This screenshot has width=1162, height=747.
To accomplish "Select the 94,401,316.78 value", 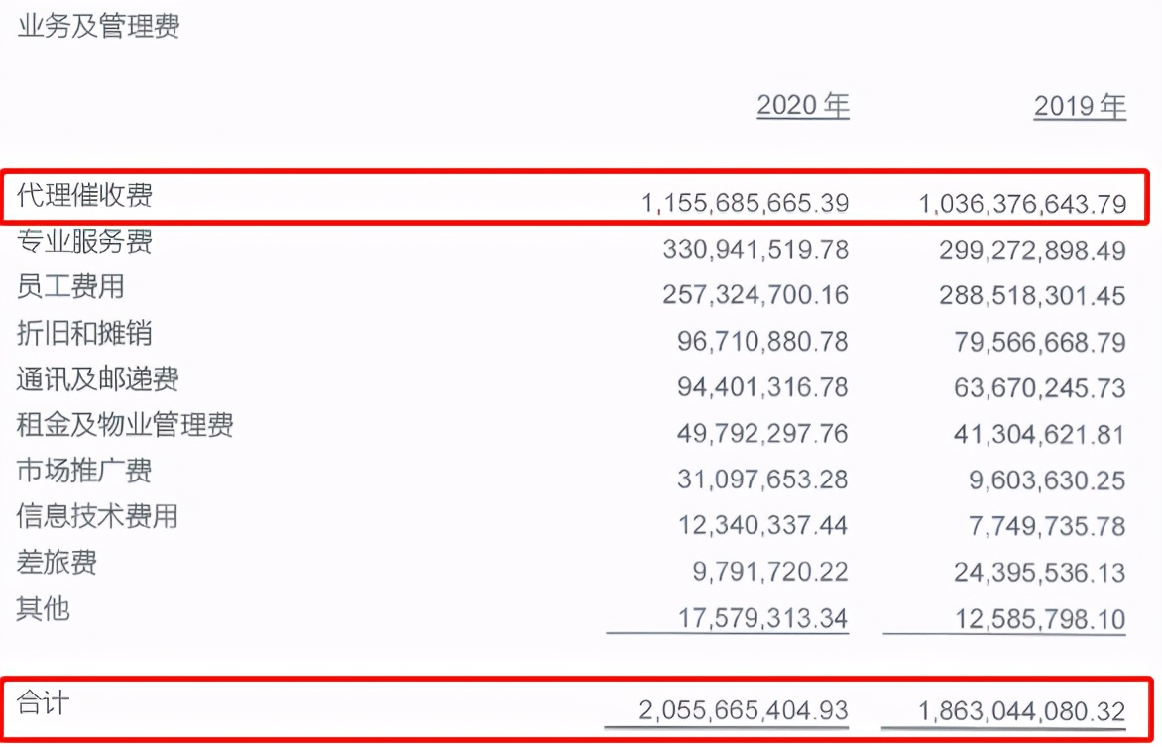I will coord(762,387).
